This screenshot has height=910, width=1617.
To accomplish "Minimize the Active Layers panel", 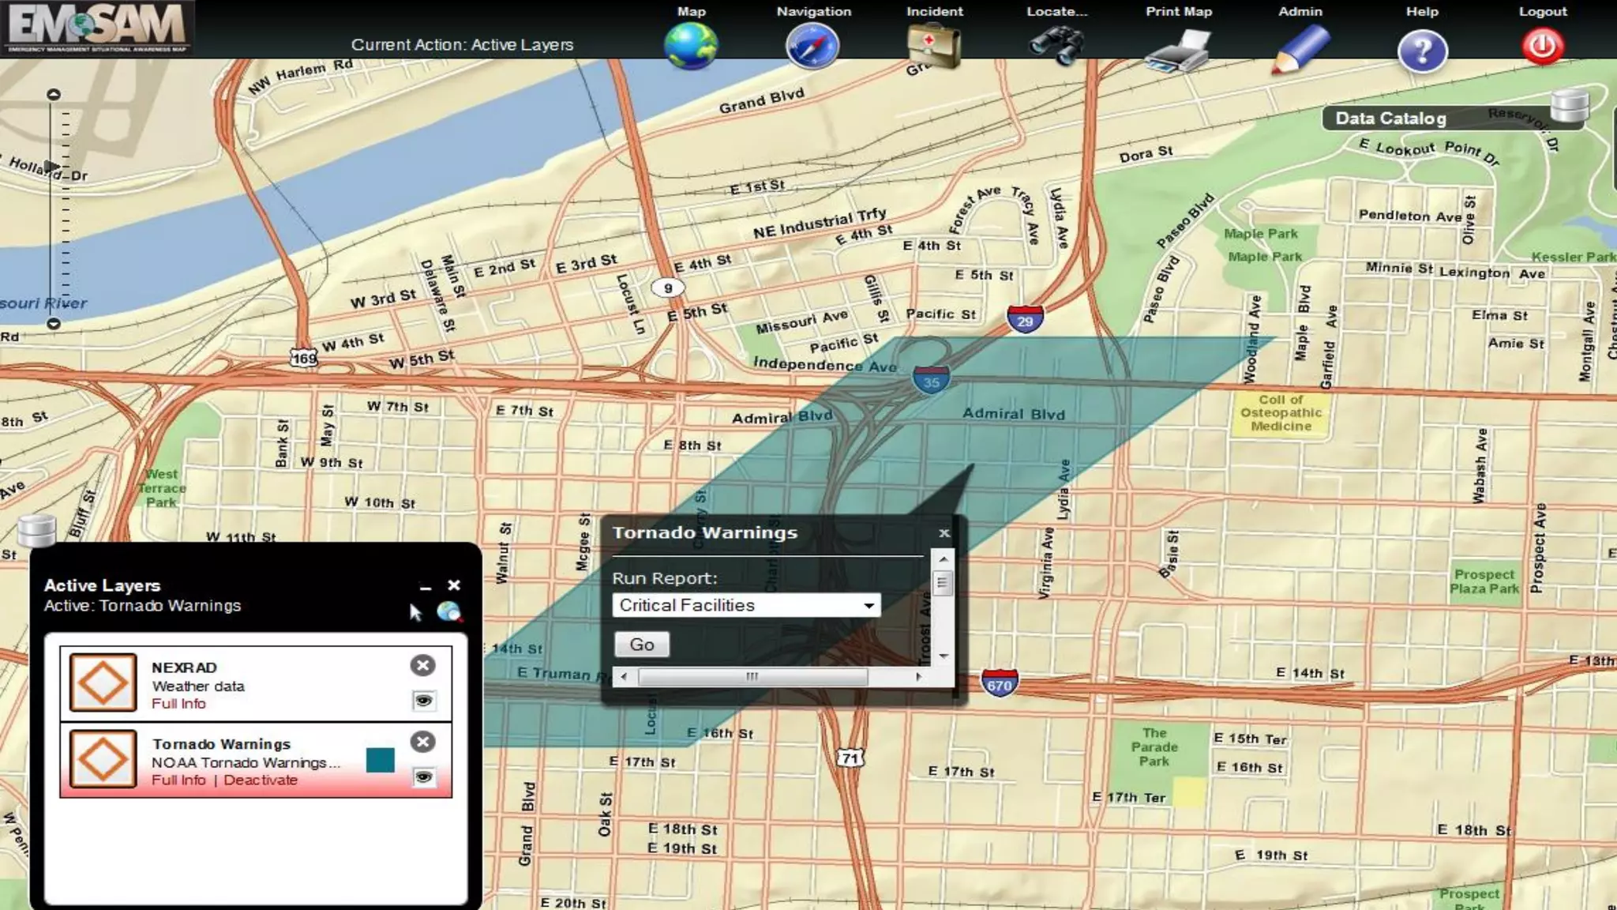I will [x=426, y=586].
